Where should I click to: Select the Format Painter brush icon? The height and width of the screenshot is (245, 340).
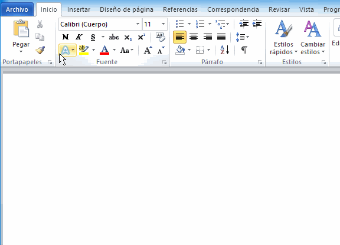pos(40,50)
